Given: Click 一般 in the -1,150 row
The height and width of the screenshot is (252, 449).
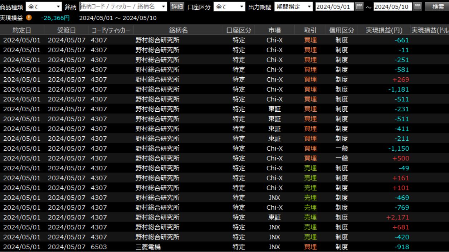Looking at the screenshot, I should (x=342, y=149).
